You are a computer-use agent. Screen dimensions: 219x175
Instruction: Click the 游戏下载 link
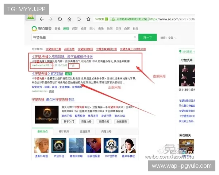click(x=67, y=116)
